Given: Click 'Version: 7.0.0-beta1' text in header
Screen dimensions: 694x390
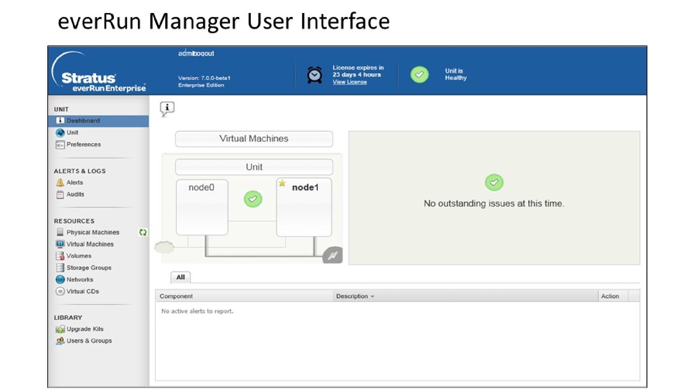Looking at the screenshot, I should point(204,78).
